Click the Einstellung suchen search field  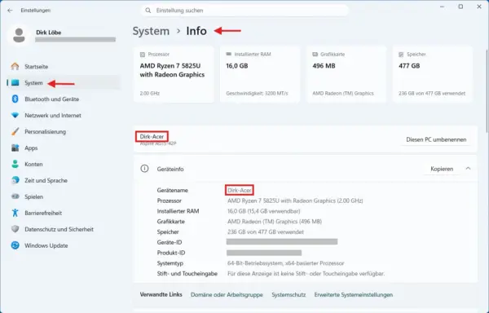coord(244,11)
